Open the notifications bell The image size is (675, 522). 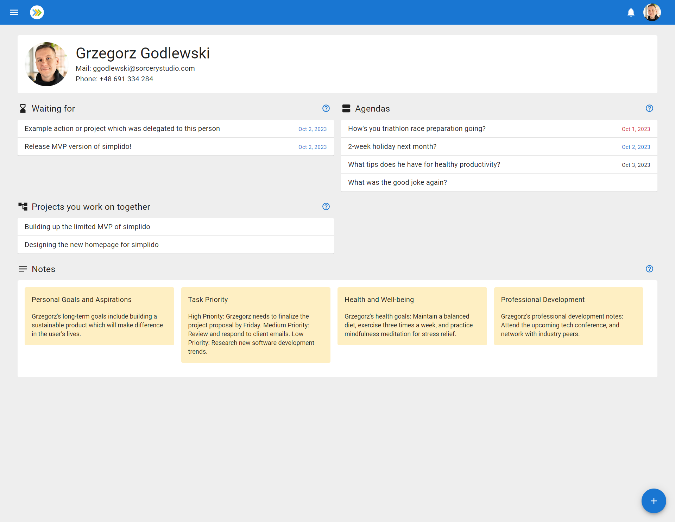631,13
